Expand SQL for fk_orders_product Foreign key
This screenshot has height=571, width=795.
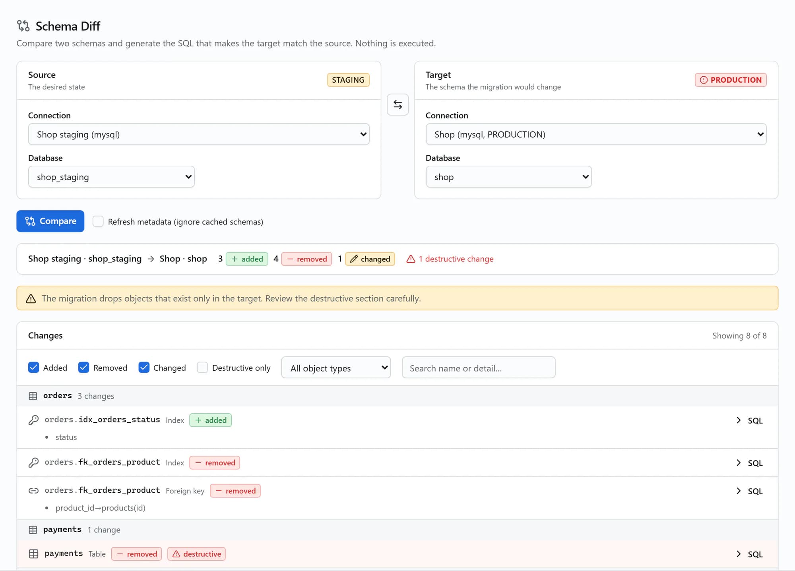coord(749,491)
